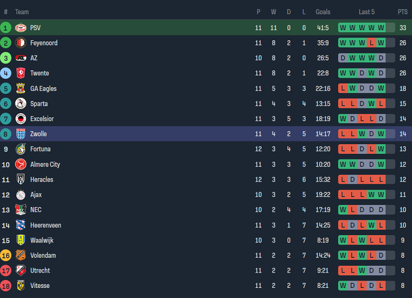Viewport: 412px width, 298px height.
Task: Open the GA Eagles team link
Action: pos(43,89)
